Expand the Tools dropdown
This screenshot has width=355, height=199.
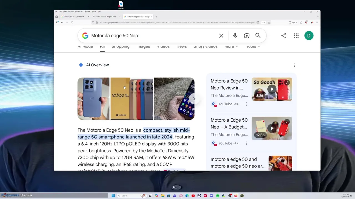(x=253, y=46)
